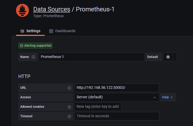
Task: Focus the Timeout in seconds field
Action: tap(117, 116)
